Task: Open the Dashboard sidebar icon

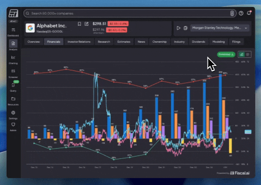Action: click(13, 30)
